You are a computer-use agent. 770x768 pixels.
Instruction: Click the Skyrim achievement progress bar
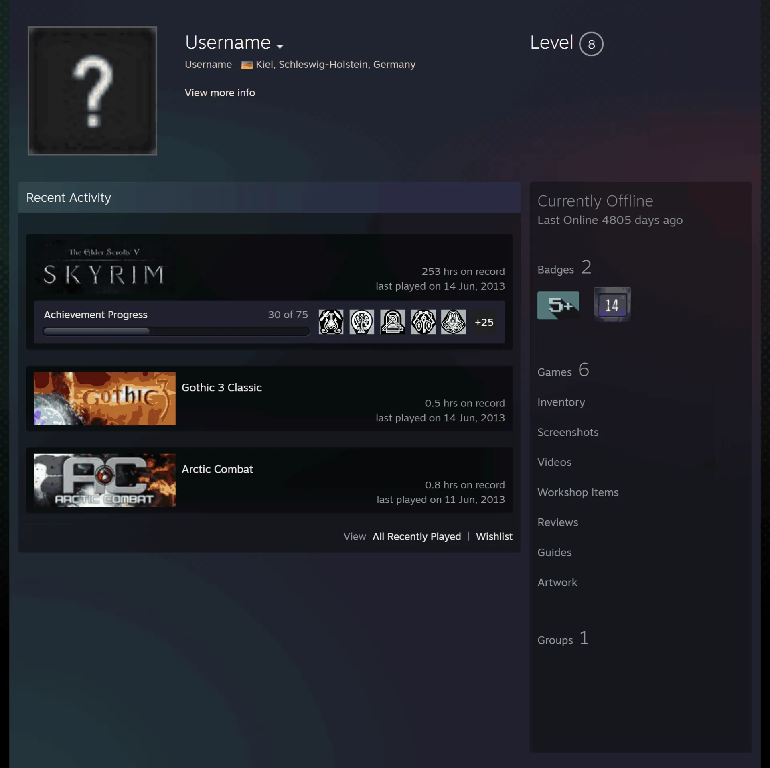point(176,331)
